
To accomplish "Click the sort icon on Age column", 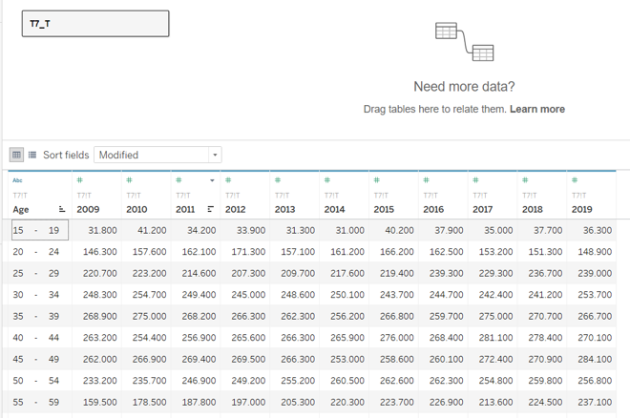I will coord(62,209).
